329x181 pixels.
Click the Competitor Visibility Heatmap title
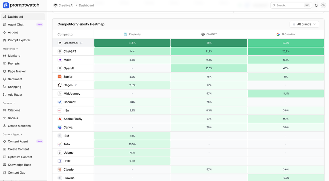tap(81, 24)
